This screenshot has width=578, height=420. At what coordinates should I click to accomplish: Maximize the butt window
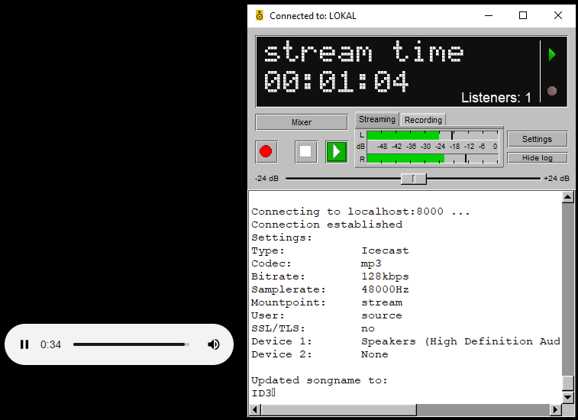(523, 15)
